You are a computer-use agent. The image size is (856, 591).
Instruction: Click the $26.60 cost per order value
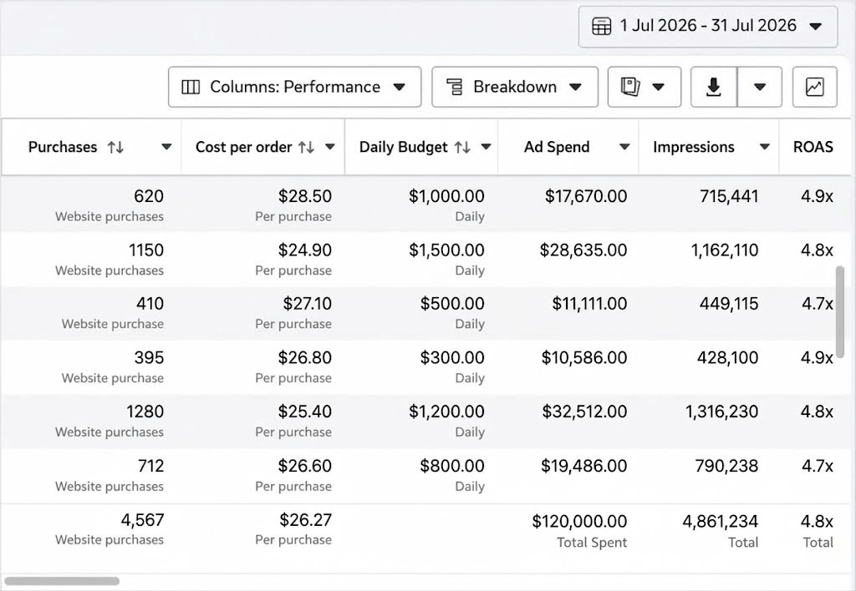click(x=304, y=466)
